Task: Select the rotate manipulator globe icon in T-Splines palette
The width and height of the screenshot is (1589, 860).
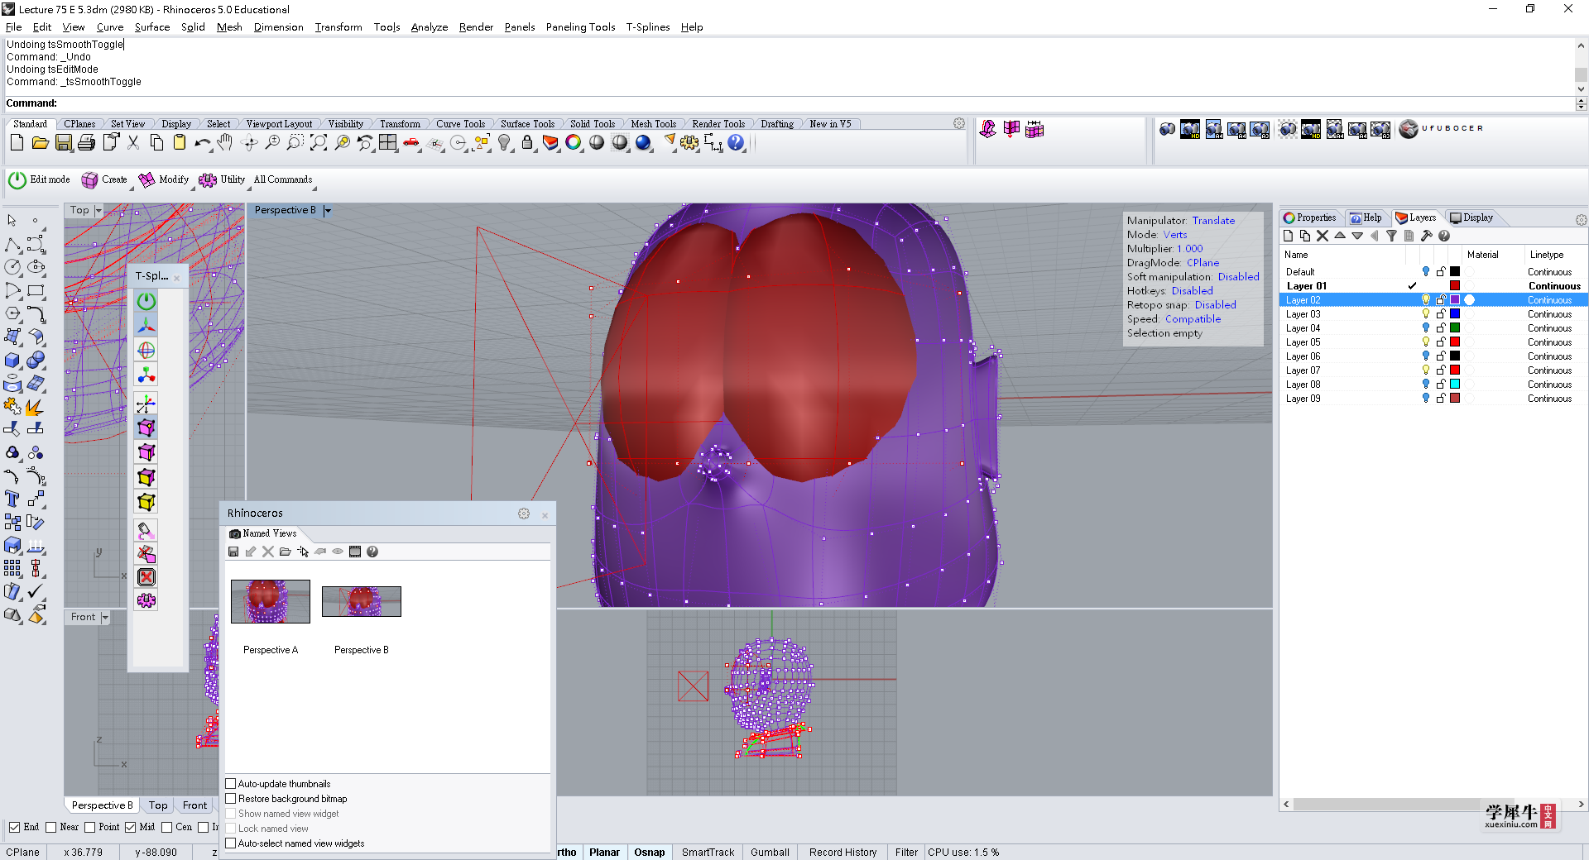Action: point(146,351)
